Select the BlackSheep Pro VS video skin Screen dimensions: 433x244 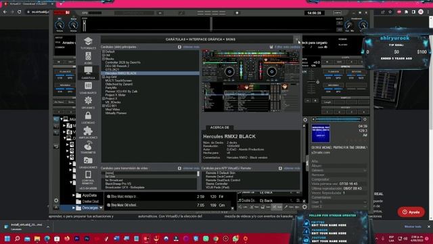[x=118, y=184]
